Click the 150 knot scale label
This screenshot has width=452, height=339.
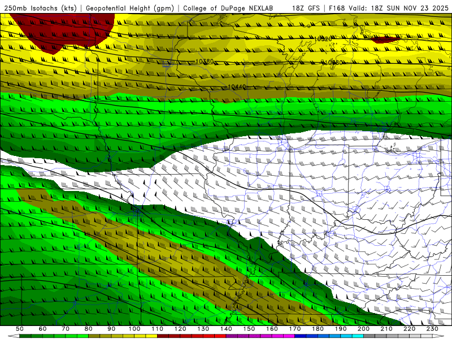coord(249,329)
